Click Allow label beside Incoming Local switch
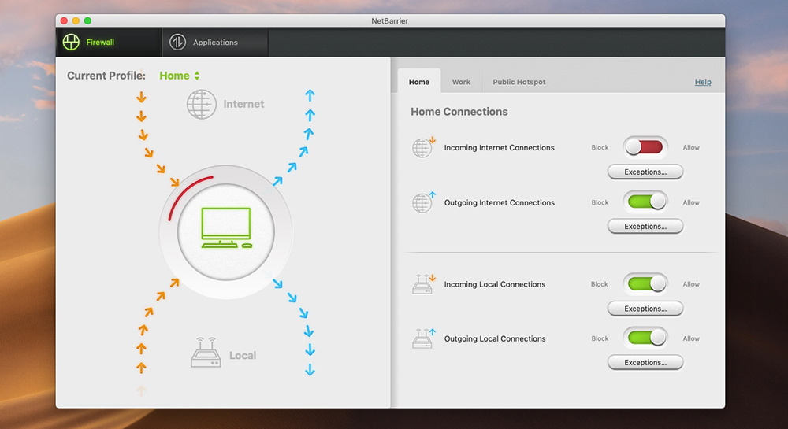 [x=691, y=284]
